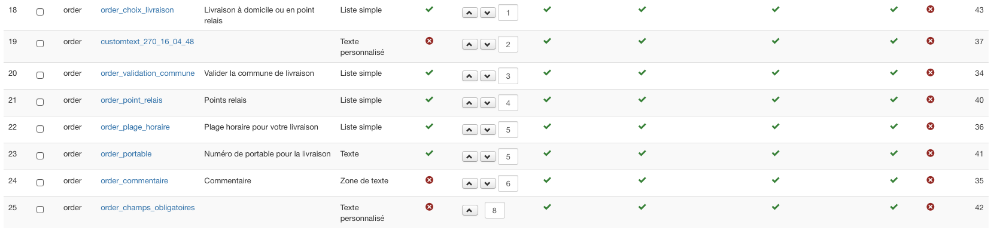Select checkbox for row 21
Screen dimensions: 997x249
coord(40,102)
